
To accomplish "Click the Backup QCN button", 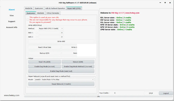I will 45,53.
